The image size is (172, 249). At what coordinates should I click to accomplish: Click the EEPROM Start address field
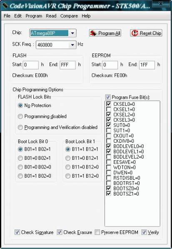110,65
